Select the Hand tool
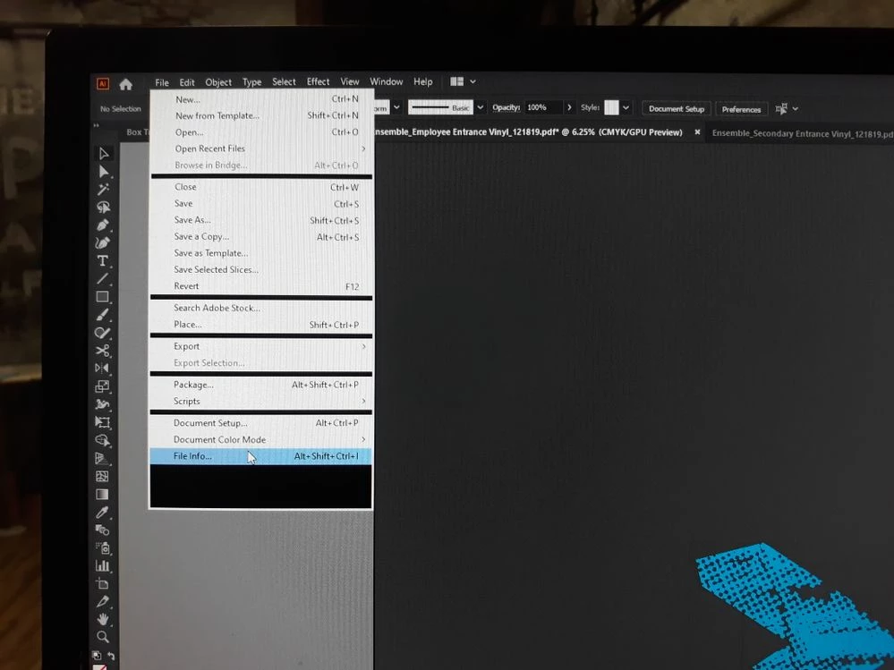The width and height of the screenshot is (894, 670). pos(102,619)
